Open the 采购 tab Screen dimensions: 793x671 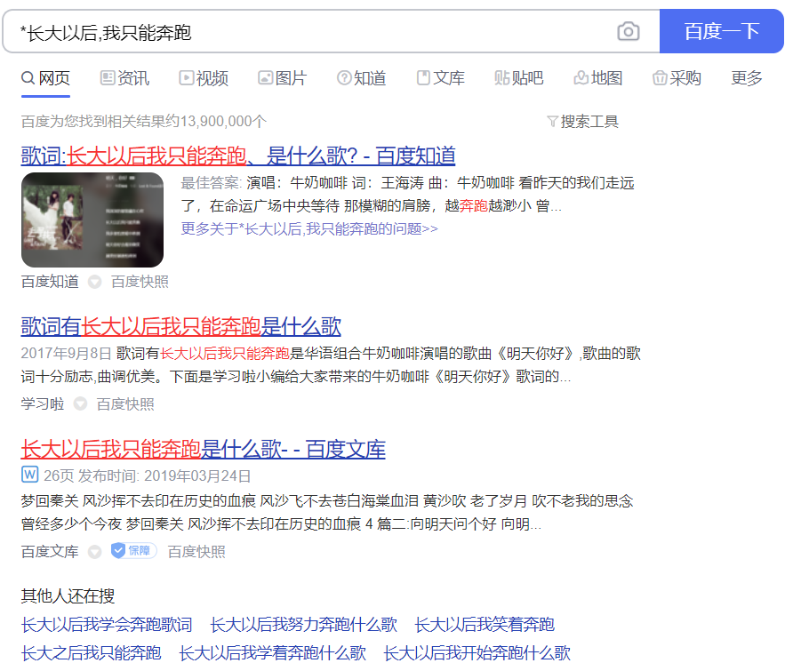coord(677,78)
